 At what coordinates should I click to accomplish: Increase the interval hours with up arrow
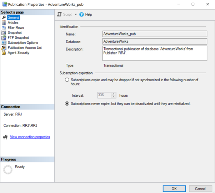[113, 94]
